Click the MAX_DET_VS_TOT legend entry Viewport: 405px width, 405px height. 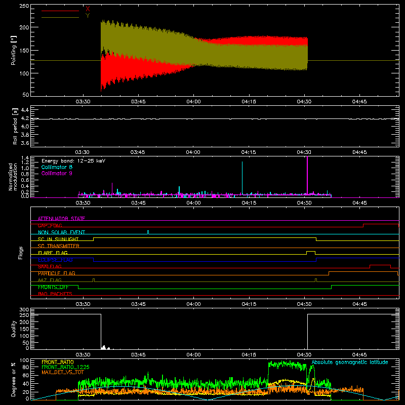(63, 372)
